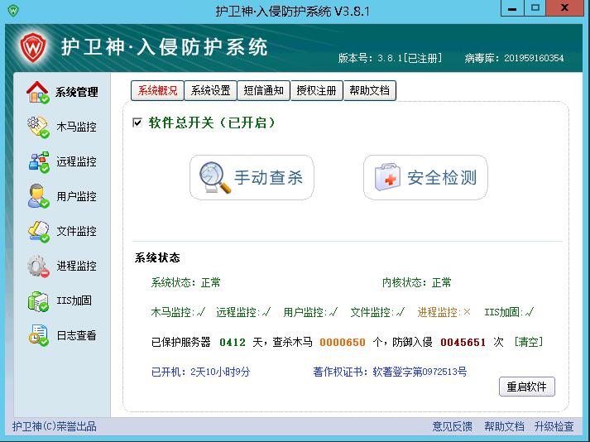
Task: Open the 系统管理 house icon
Action: click(37, 92)
